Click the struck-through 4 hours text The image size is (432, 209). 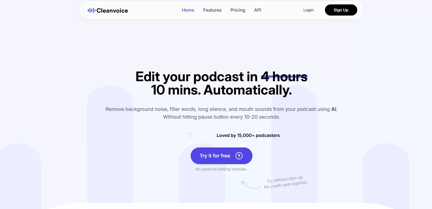tap(284, 77)
